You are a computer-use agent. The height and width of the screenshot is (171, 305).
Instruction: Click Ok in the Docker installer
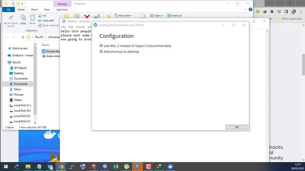[237, 127]
